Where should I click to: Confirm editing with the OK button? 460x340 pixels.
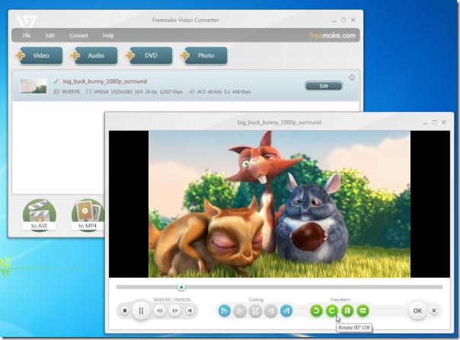(x=417, y=310)
